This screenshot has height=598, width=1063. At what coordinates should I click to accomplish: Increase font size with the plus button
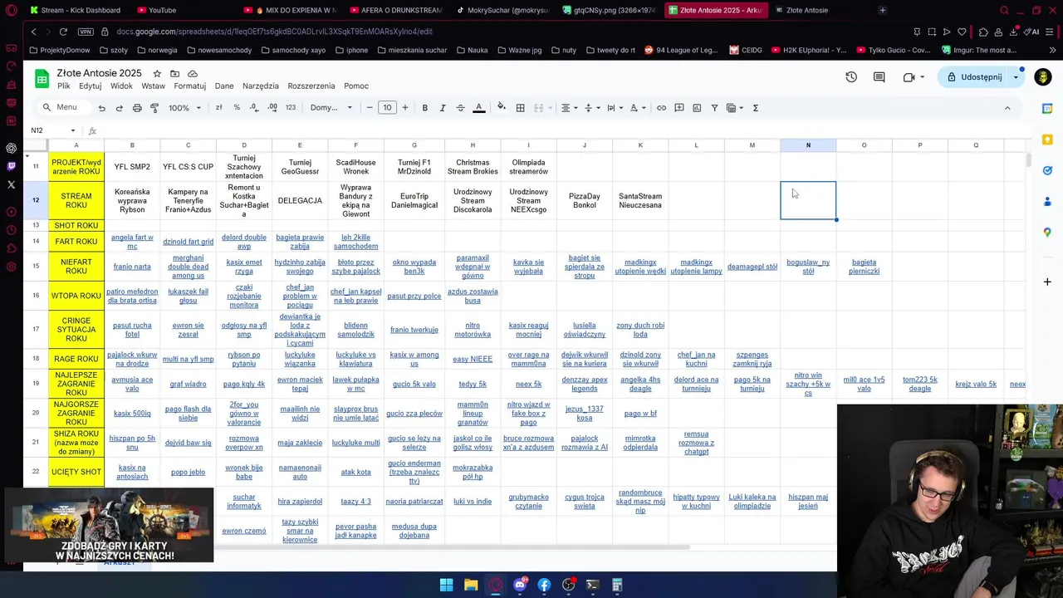pos(405,108)
